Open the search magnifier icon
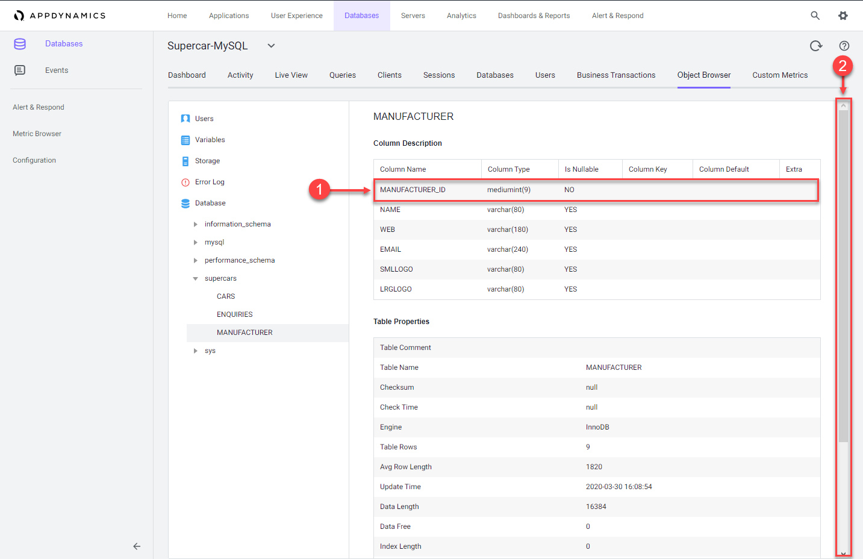 click(x=815, y=16)
